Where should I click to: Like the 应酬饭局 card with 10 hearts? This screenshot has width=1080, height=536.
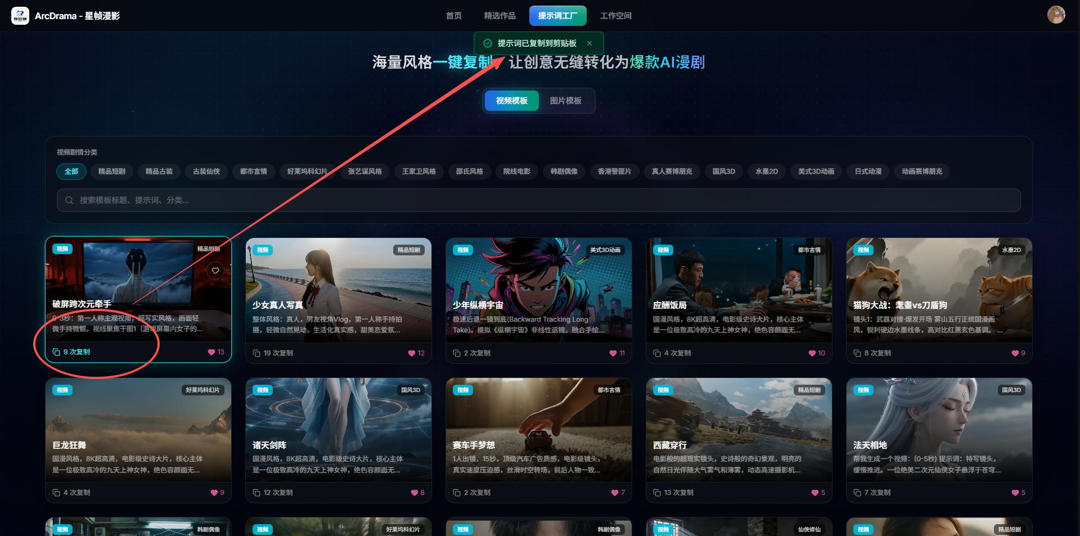click(x=812, y=353)
